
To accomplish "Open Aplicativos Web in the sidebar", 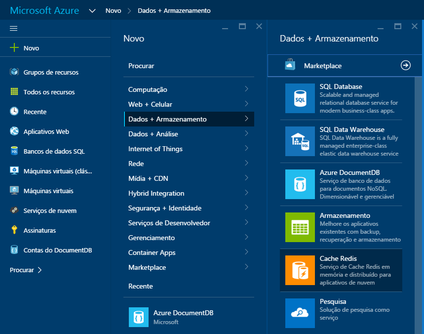I will pyautogui.click(x=49, y=131).
